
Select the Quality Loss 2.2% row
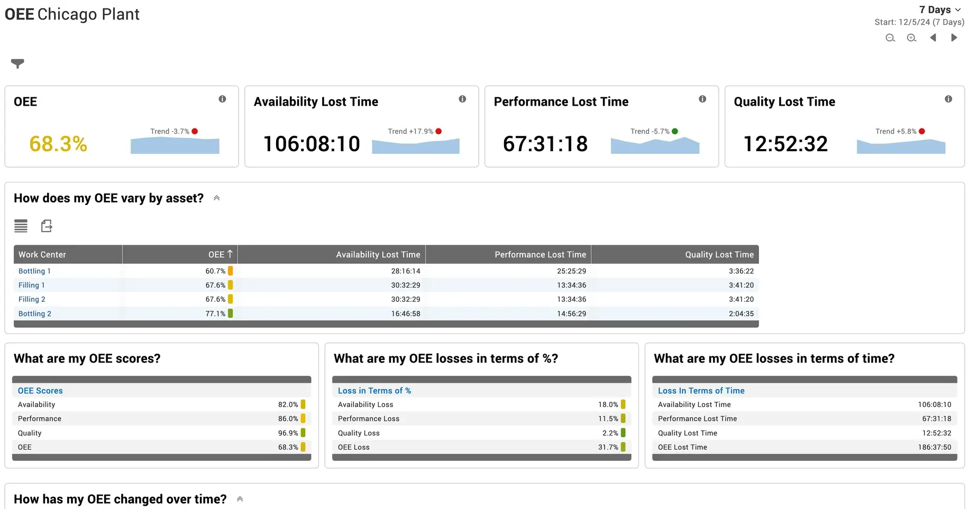coord(481,433)
